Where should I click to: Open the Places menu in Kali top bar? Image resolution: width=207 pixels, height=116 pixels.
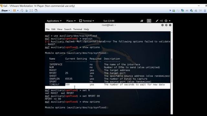[x=71, y=21]
